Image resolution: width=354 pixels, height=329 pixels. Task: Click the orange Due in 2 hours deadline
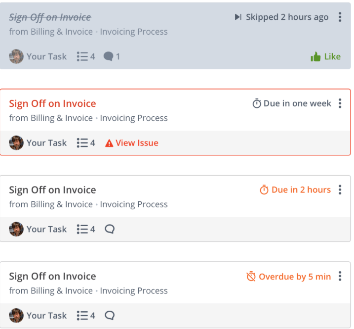(295, 190)
